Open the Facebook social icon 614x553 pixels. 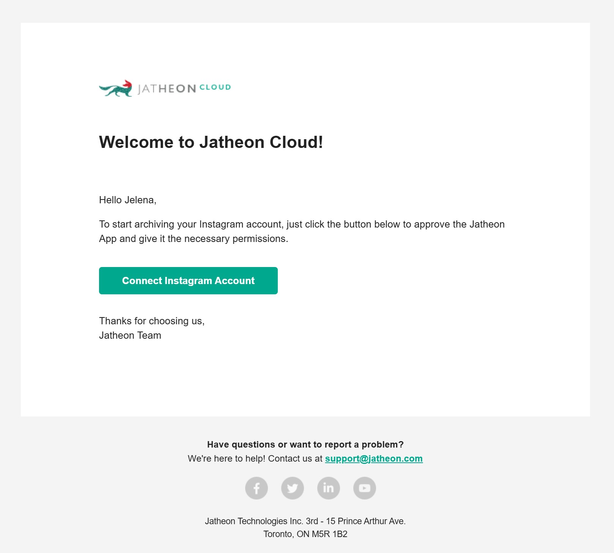click(x=257, y=488)
